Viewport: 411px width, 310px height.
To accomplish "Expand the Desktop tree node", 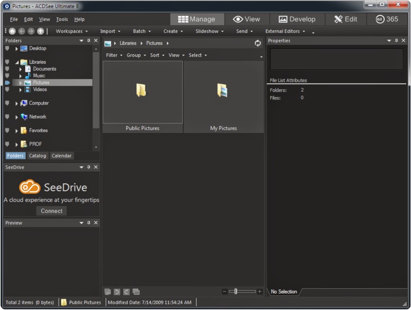I will [x=16, y=49].
